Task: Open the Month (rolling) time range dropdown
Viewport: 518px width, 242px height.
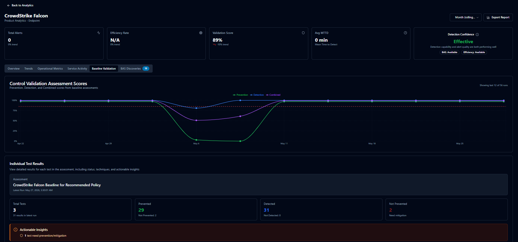Action: pos(465,17)
